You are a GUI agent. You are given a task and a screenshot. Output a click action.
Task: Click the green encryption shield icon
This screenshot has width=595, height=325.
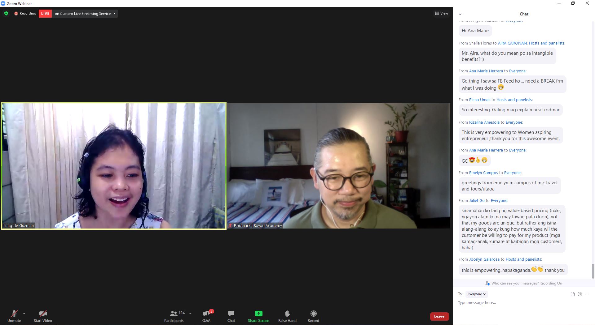(6, 14)
